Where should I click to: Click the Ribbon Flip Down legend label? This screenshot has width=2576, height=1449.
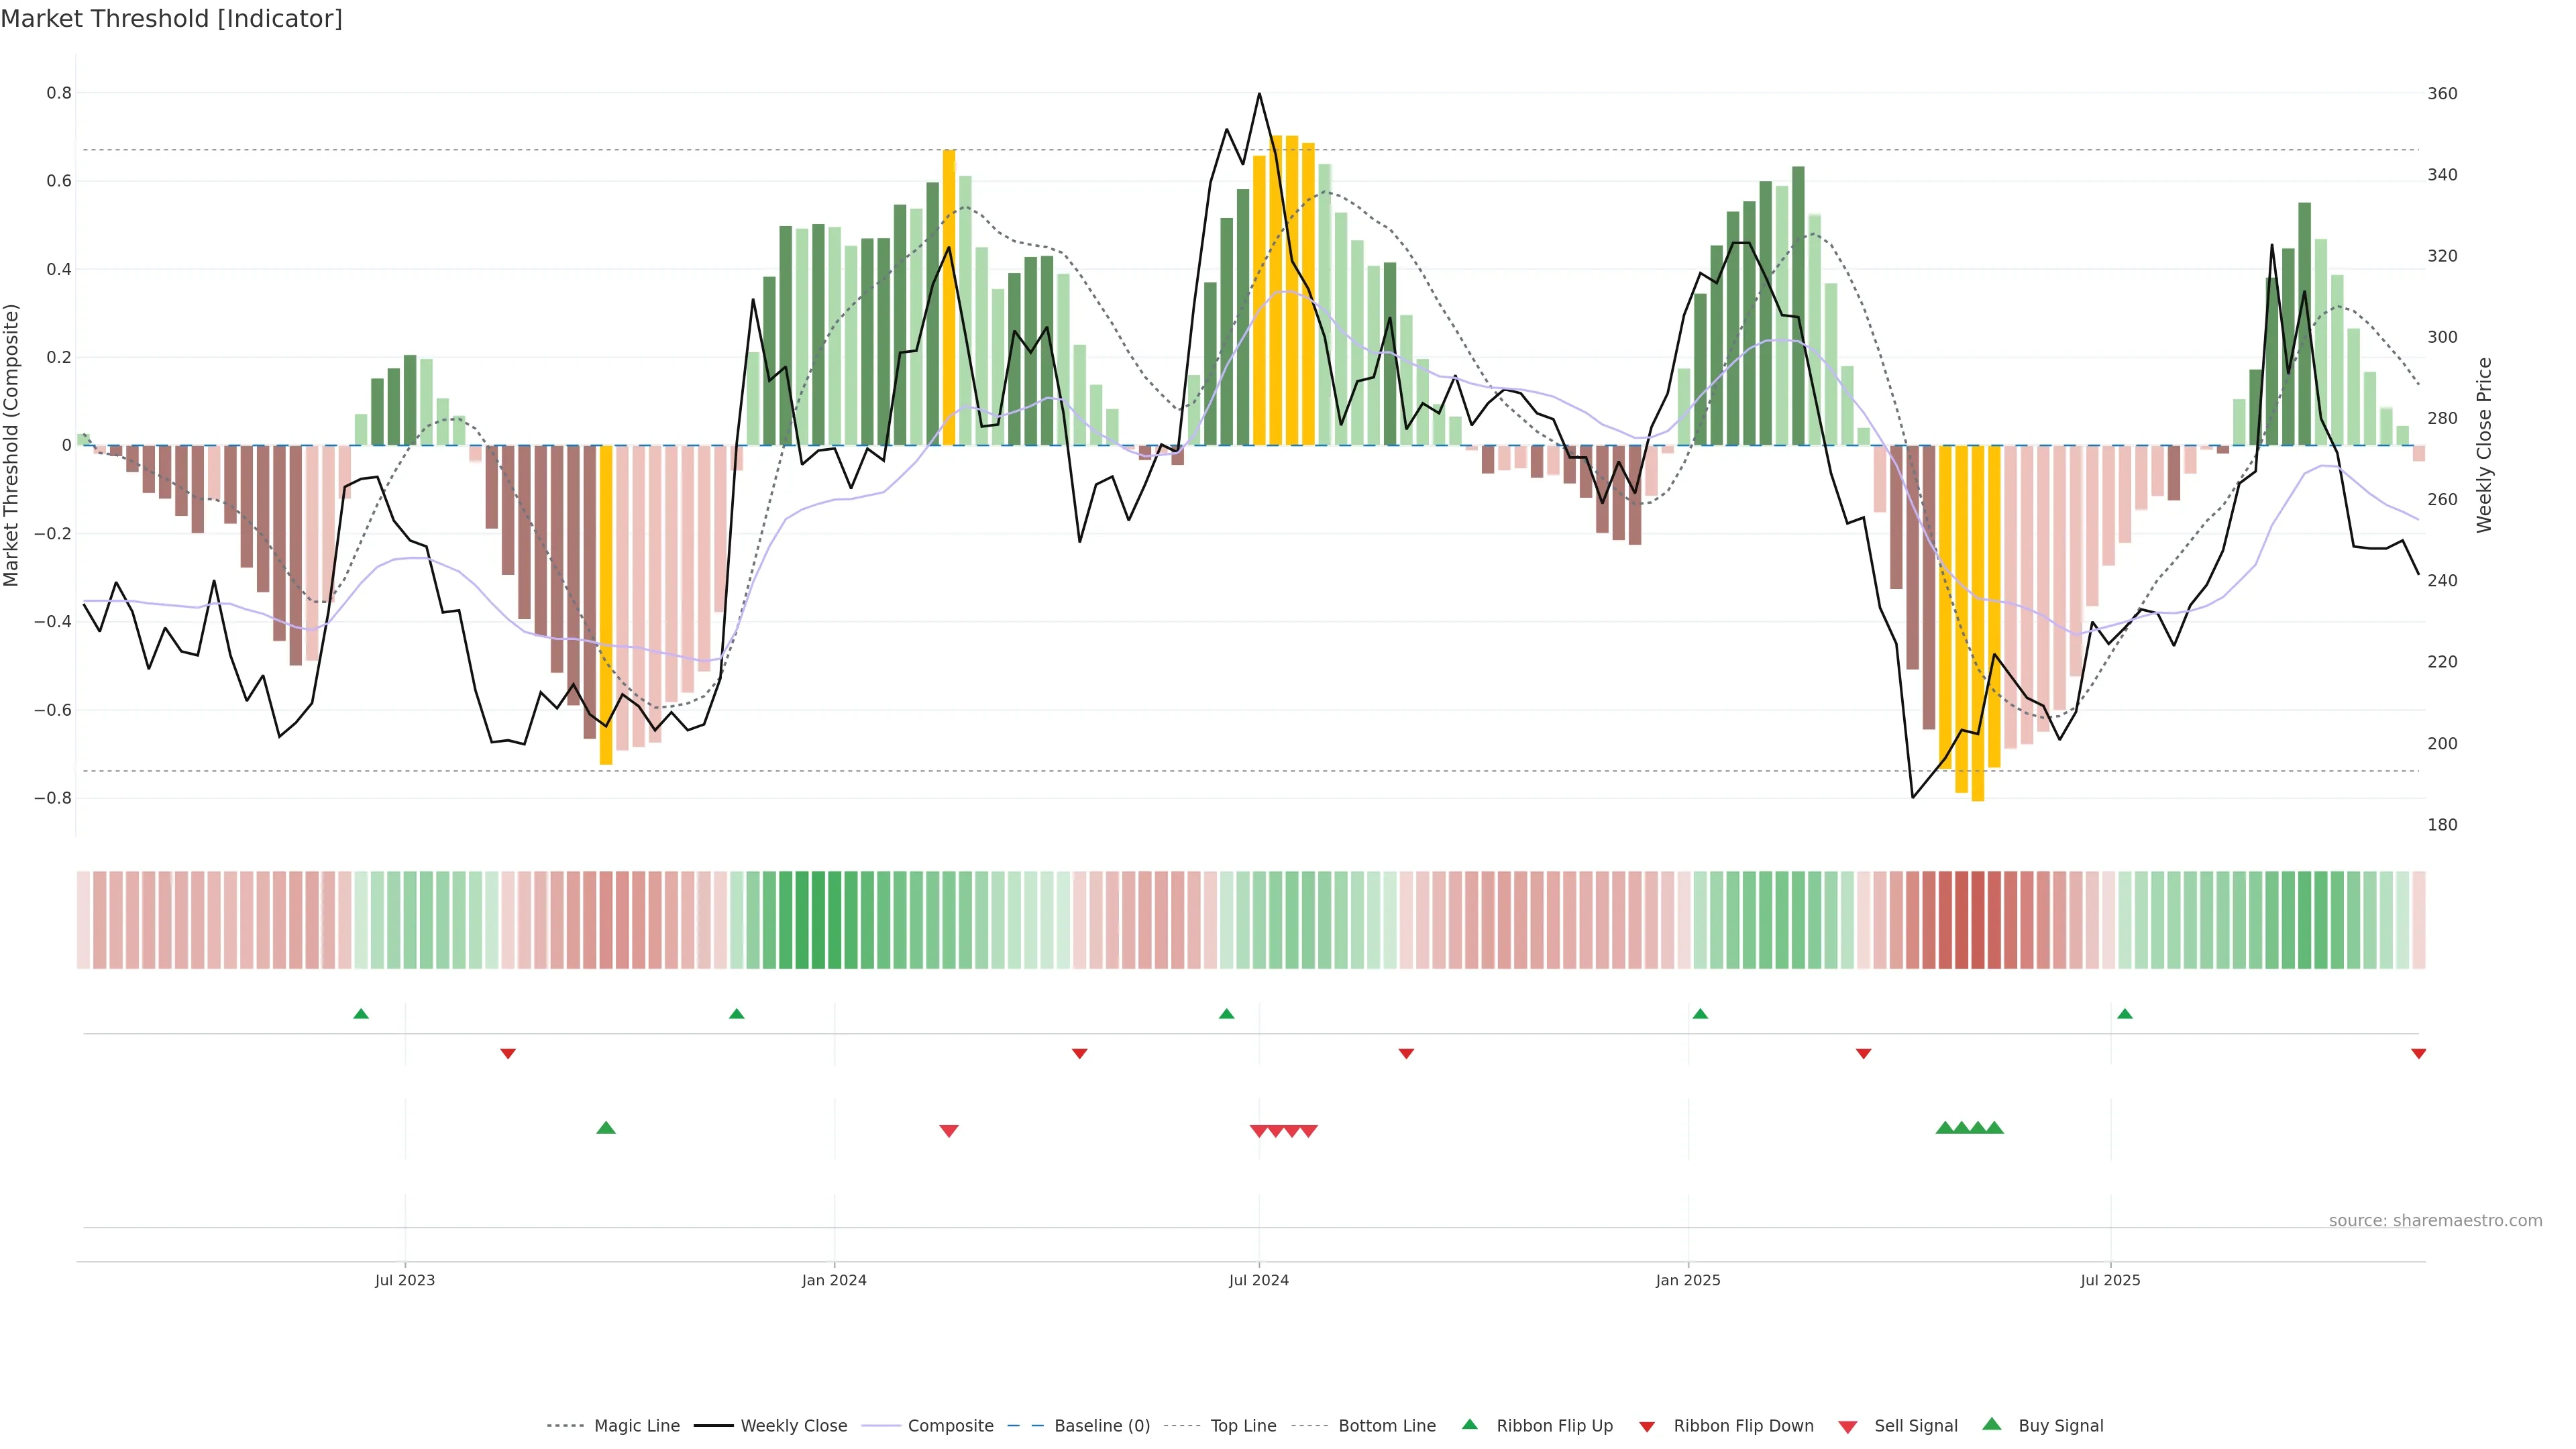pos(1743,1426)
